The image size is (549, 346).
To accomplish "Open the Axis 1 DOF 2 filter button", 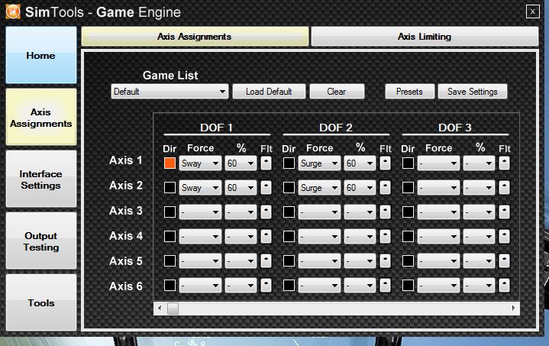I will tap(385, 163).
